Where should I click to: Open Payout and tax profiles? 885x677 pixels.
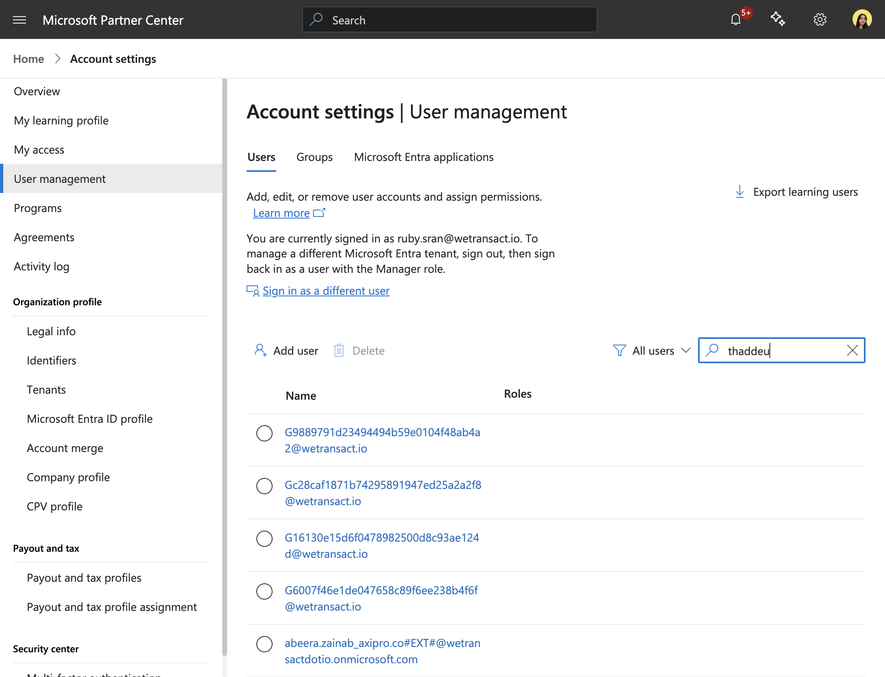coord(84,578)
